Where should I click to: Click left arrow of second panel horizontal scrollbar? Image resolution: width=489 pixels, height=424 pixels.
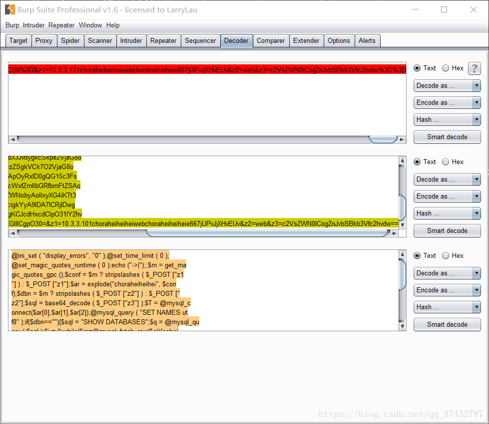pyautogui.click(x=12, y=233)
